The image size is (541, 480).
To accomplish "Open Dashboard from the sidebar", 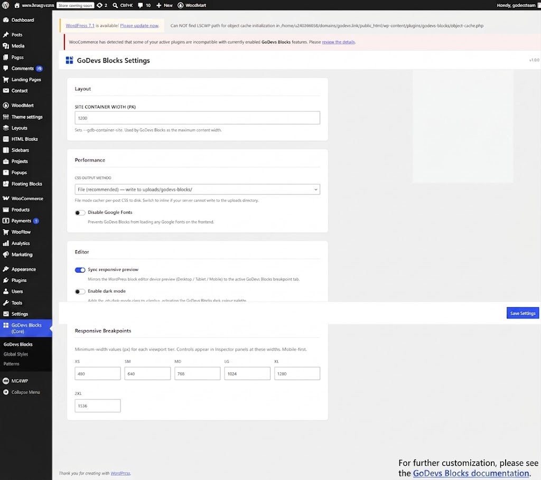I will [23, 20].
